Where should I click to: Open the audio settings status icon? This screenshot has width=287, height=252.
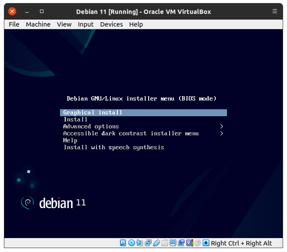[140, 243]
